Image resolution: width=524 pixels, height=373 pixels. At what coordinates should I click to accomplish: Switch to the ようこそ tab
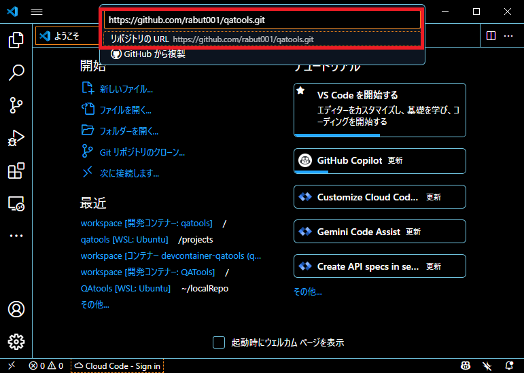tap(67, 36)
